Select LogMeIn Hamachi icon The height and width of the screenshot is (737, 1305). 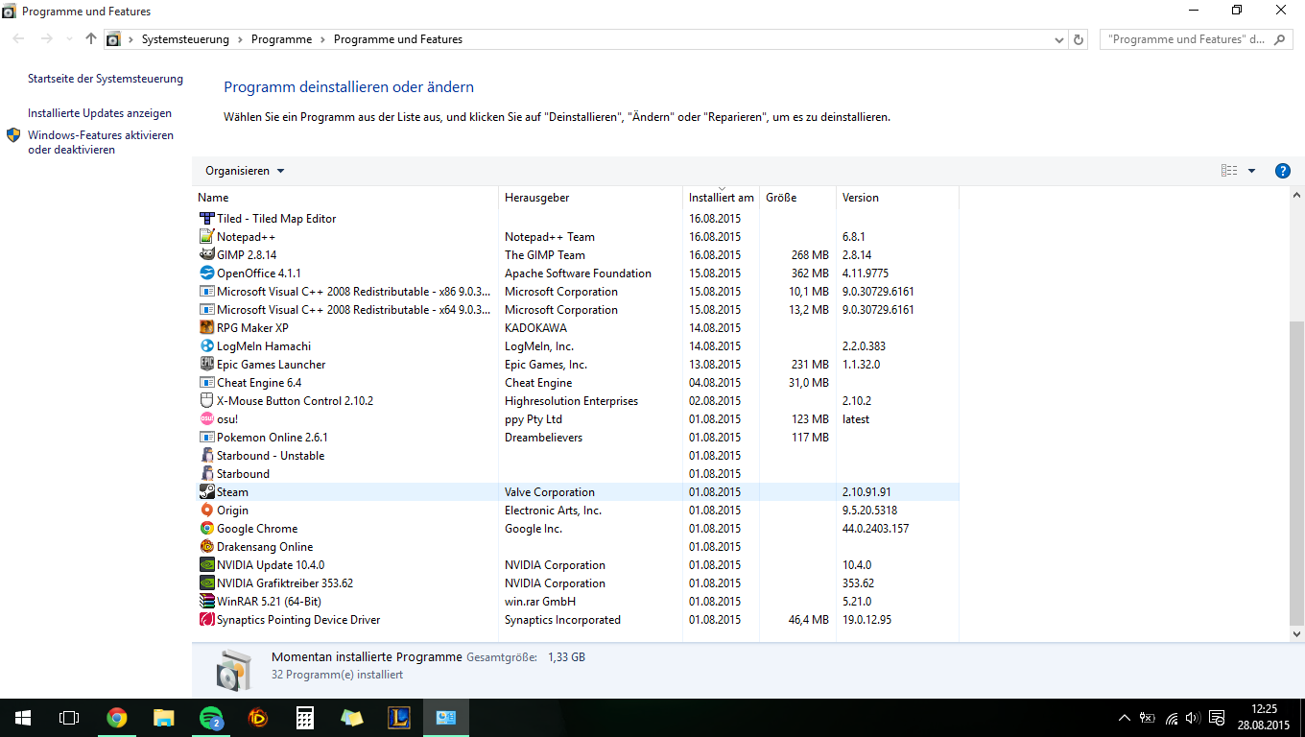click(x=206, y=346)
